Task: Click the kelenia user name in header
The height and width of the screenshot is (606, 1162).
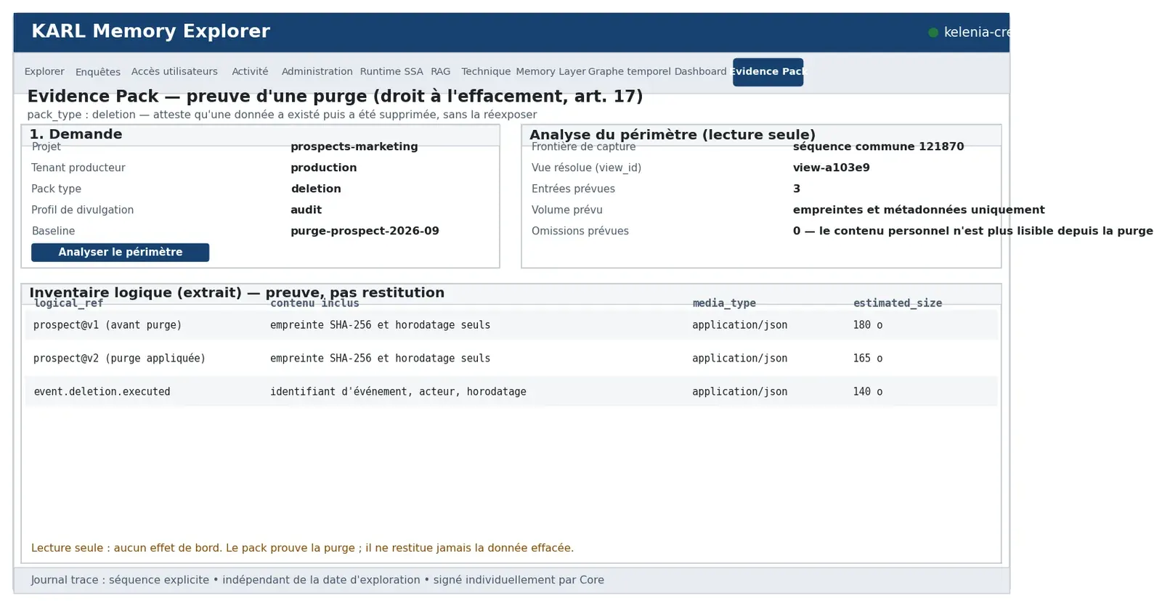Action: point(977,32)
